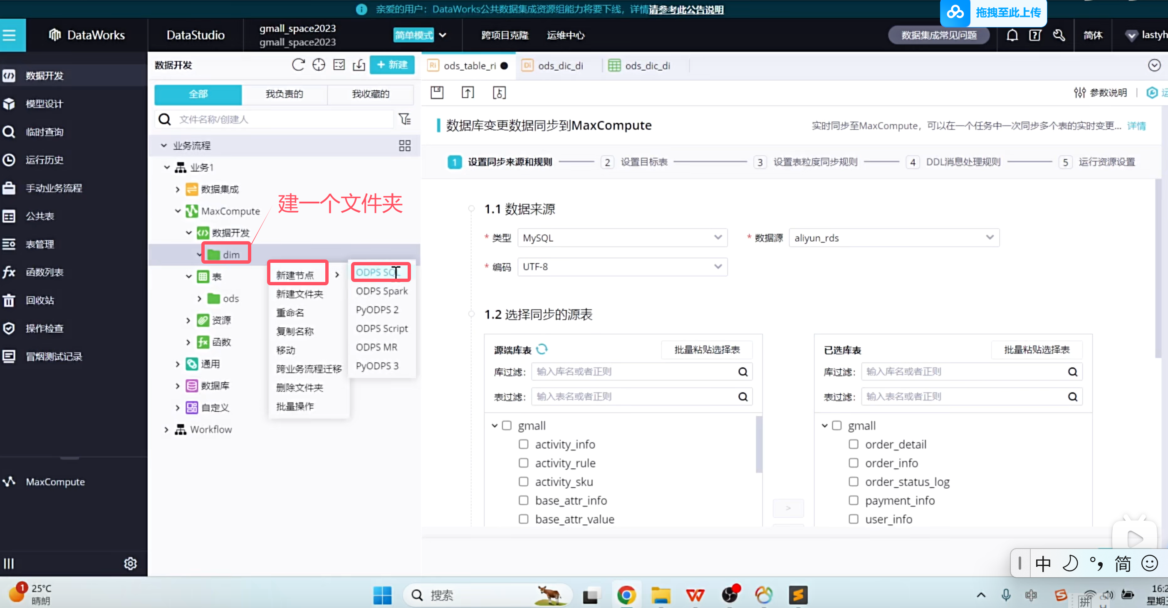Open the notification bell icon

click(x=1012, y=35)
